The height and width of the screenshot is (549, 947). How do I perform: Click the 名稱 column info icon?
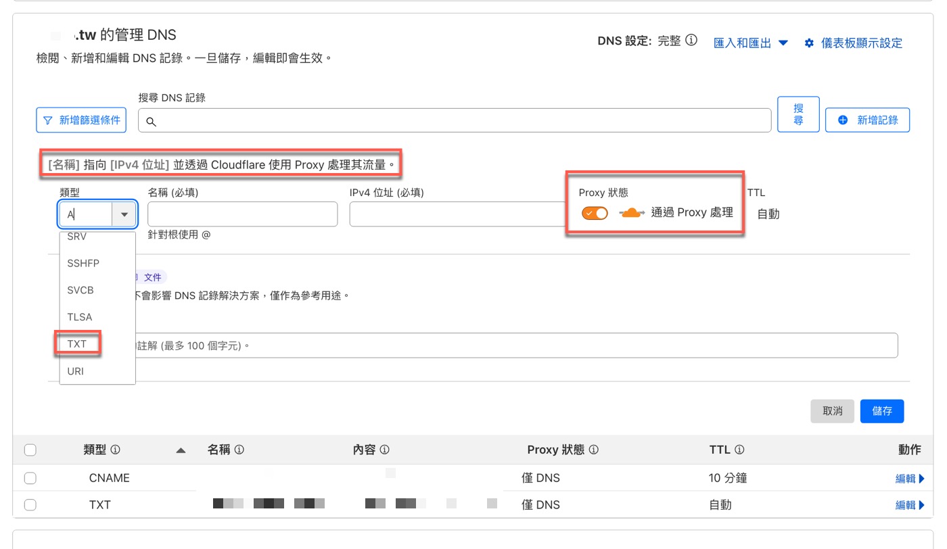click(x=239, y=450)
